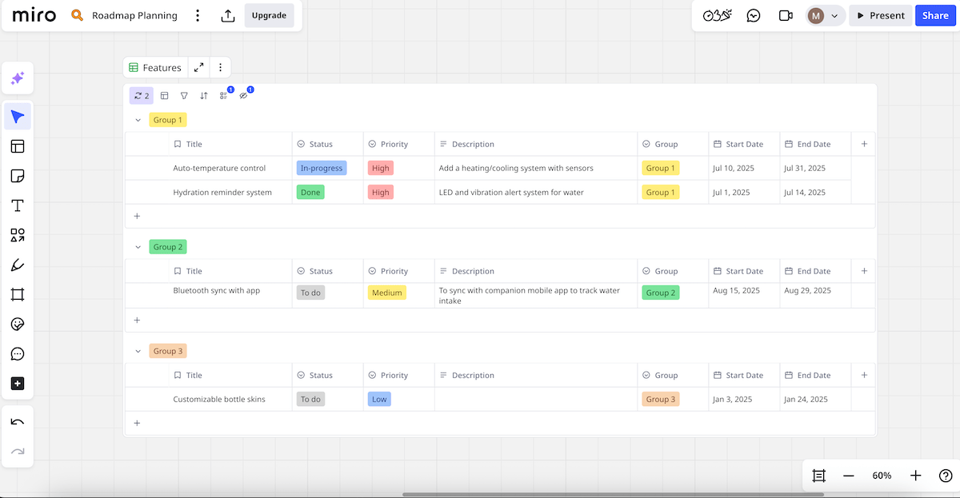Pick the Frame tool

pos(18,294)
